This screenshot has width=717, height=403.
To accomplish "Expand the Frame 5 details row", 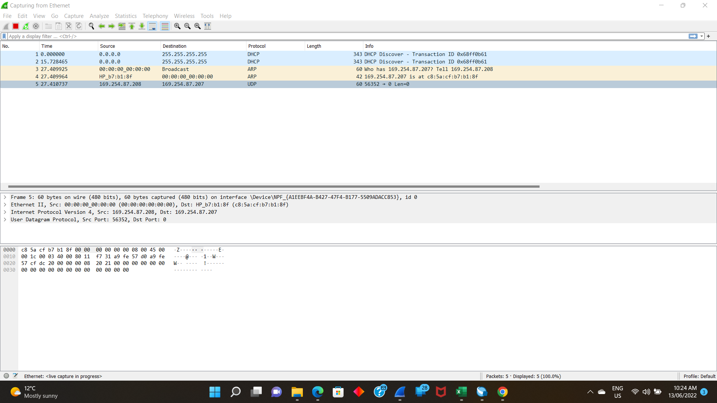I will (x=5, y=197).
